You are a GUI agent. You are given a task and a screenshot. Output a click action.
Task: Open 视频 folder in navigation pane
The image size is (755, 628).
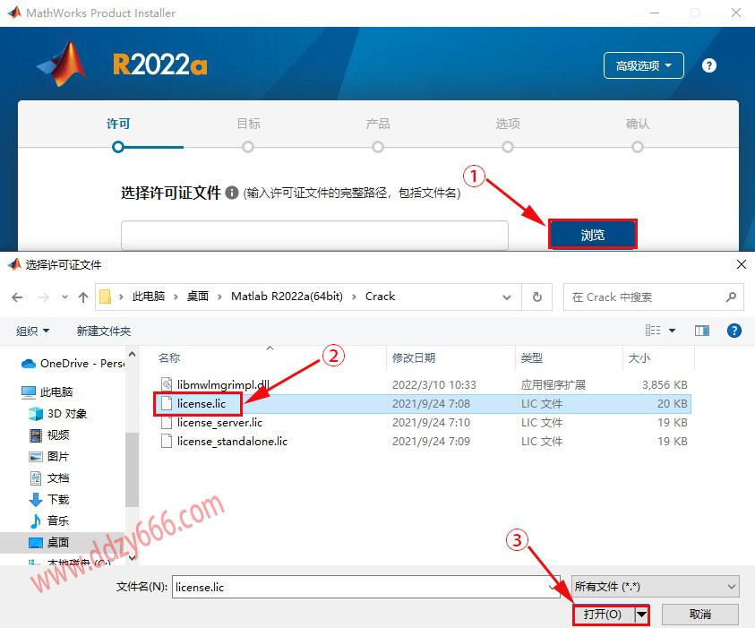pyautogui.click(x=49, y=434)
